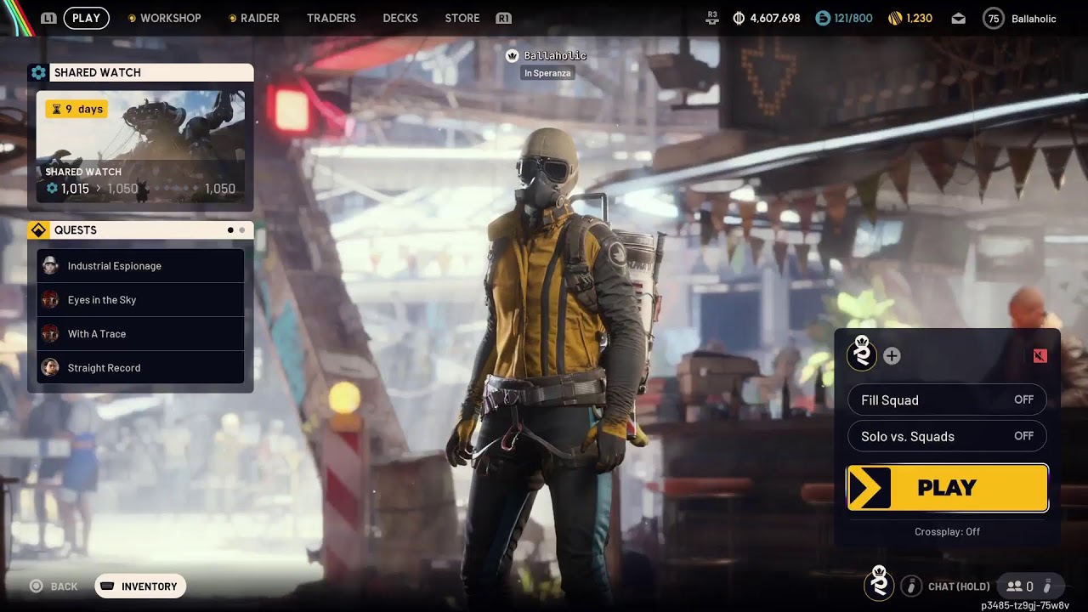Click the controller button icon beside Back
Viewport: 1088px width, 612px height.
36,586
